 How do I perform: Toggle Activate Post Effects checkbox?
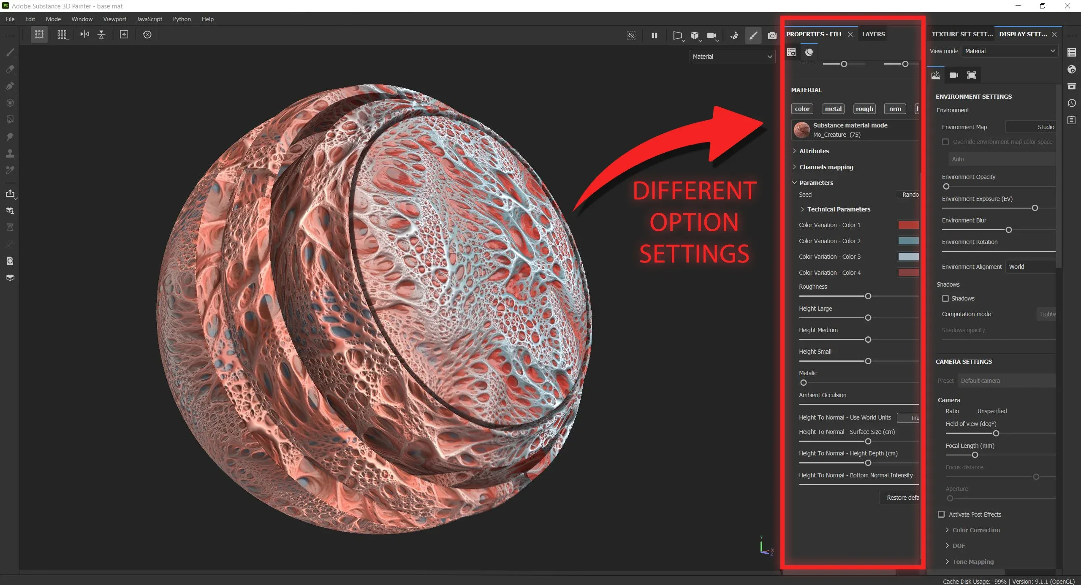pos(941,514)
